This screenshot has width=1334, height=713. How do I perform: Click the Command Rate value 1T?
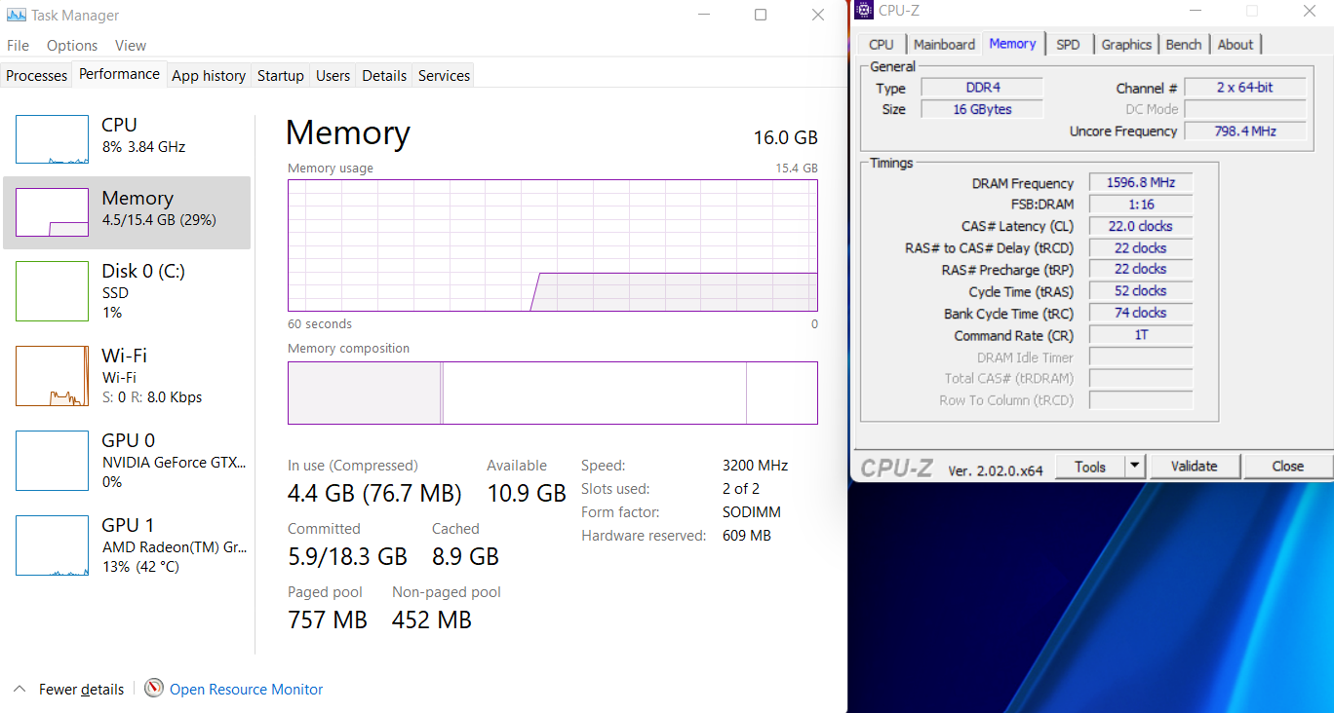pyautogui.click(x=1140, y=334)
